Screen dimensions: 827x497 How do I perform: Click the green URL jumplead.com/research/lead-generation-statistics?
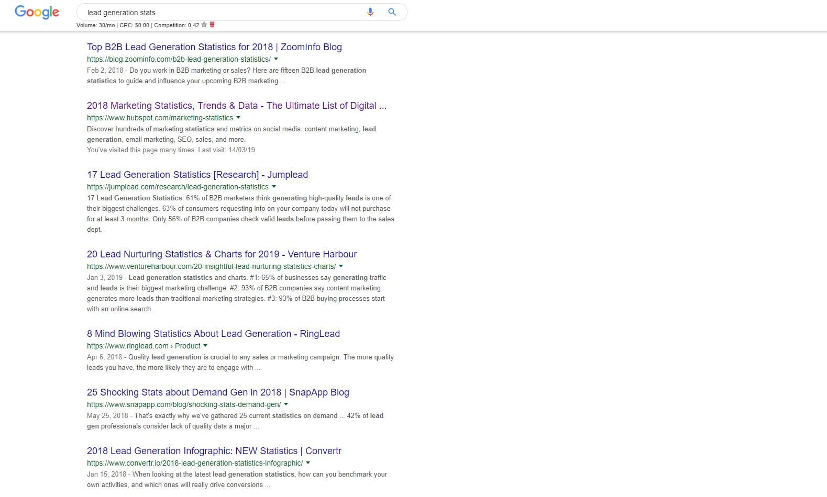coord(178,187)
